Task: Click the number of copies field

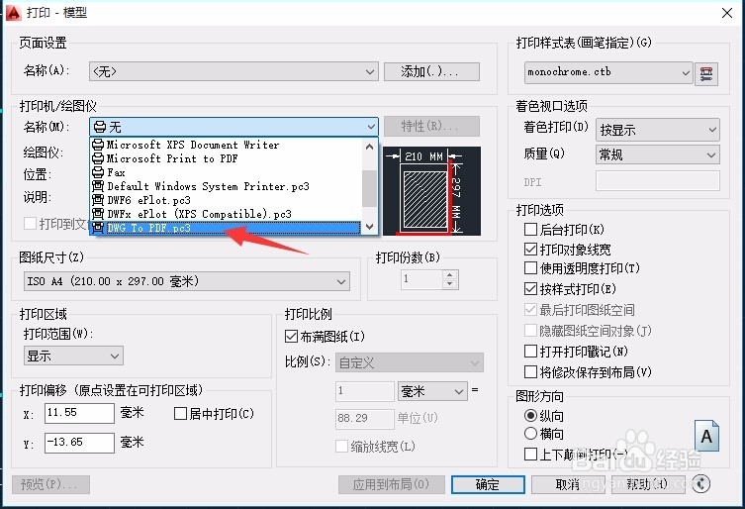Action: pyautogui.click(x=421, y=279)
